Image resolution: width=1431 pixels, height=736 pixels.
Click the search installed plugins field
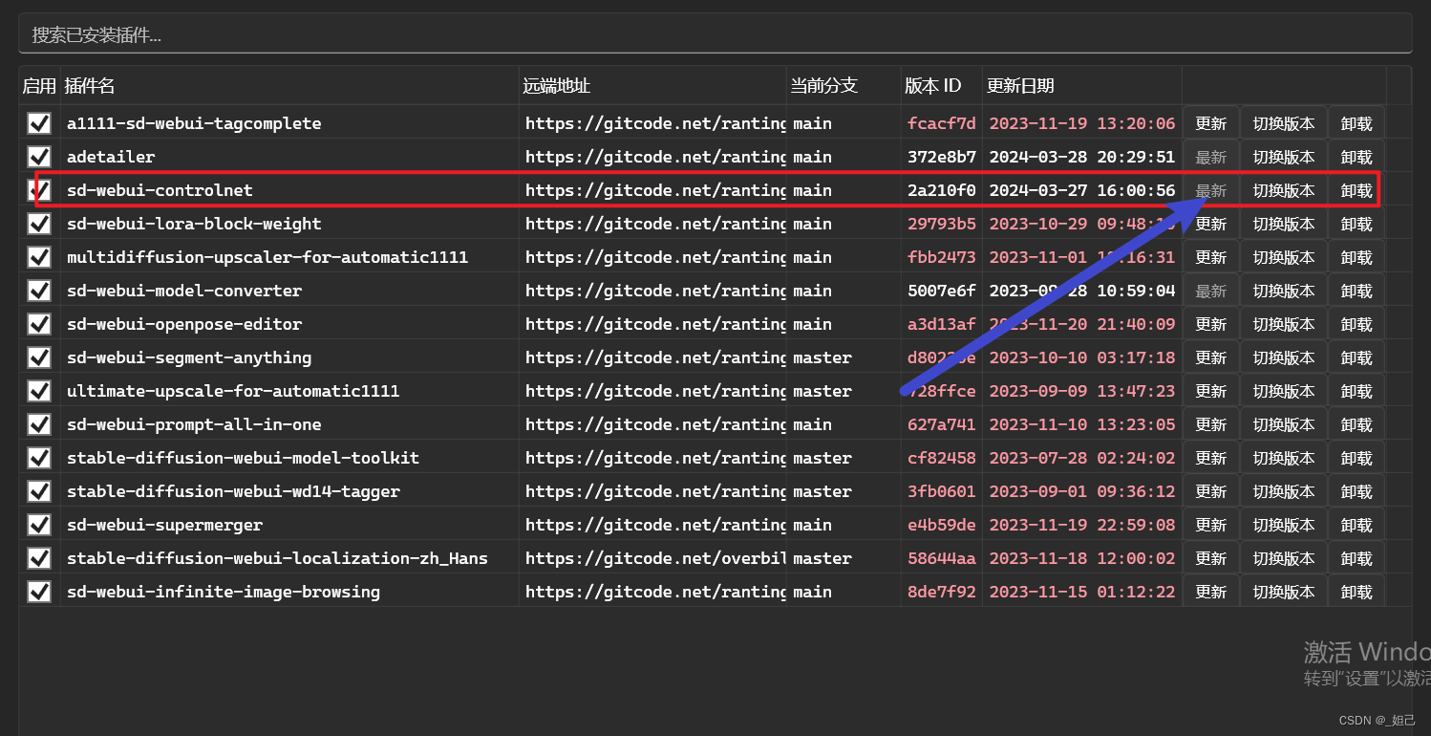(x=715, y=34)
